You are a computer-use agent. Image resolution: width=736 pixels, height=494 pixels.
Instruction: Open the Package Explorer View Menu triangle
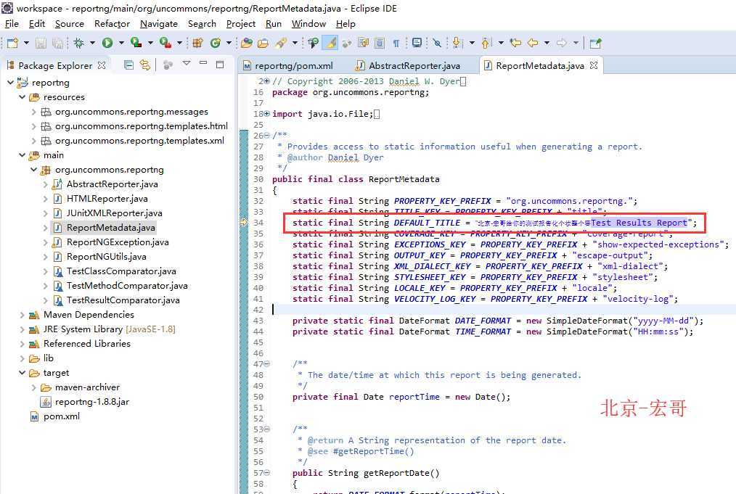click(x=187, y=63)
